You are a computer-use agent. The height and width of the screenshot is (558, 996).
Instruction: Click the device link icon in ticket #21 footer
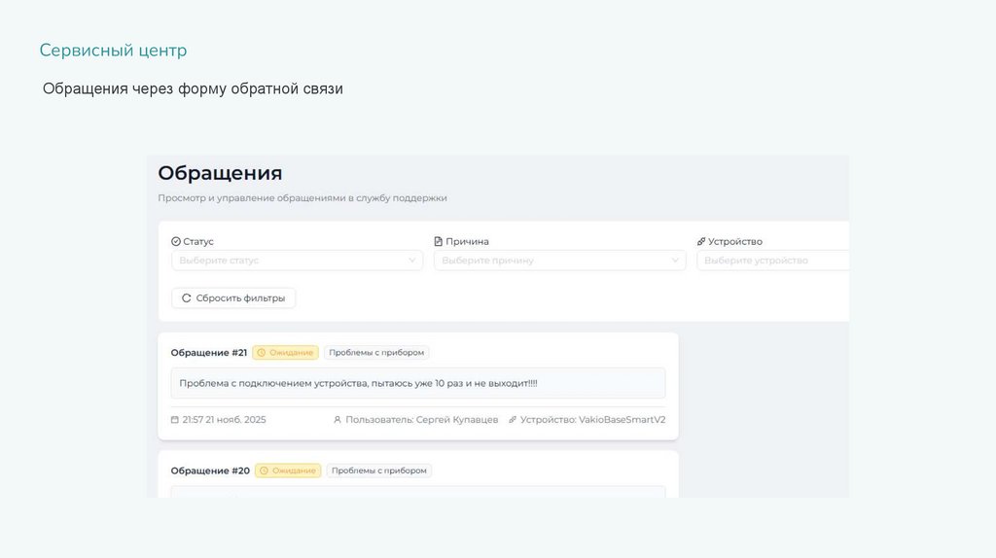[x=513, y=420]
